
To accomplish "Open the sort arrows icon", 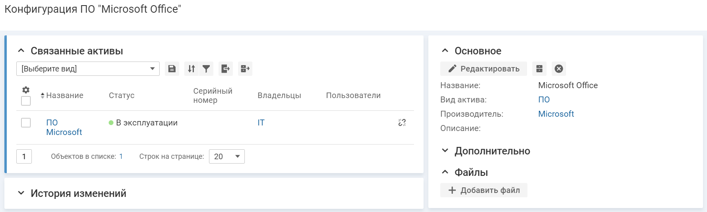I will (x=191, y=69).
